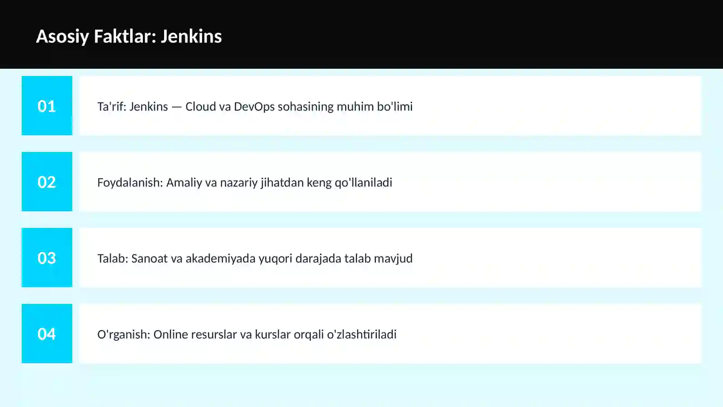
Task: Click the 'Talab:' label in third card
Action: click(x=113, y=258)
